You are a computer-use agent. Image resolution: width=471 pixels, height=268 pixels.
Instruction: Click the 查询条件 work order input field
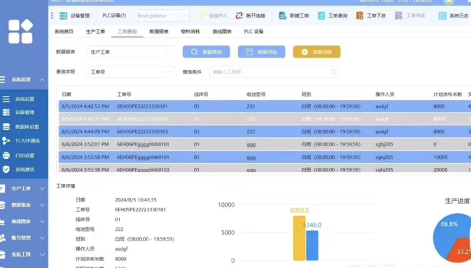click(x=271, y=72)
